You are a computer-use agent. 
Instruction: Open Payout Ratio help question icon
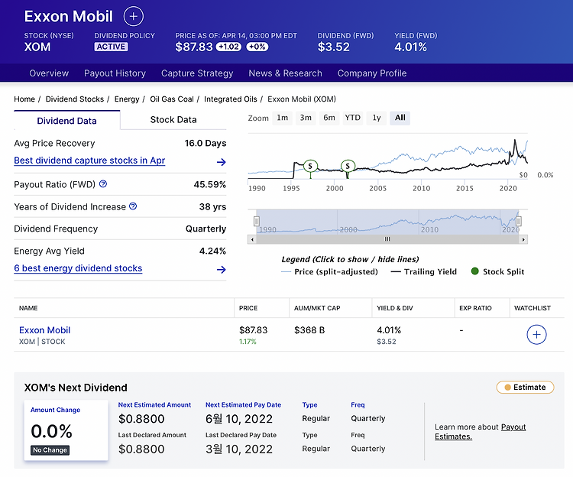[x=103, y=184]
